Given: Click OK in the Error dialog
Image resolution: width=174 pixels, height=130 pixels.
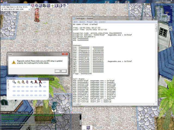Looking at the screenshot, I should tap(61, 71).
